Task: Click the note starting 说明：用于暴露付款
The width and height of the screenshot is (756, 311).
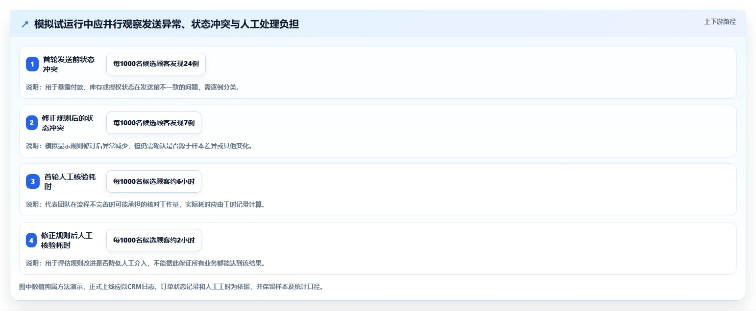Action: pos(133,87)
